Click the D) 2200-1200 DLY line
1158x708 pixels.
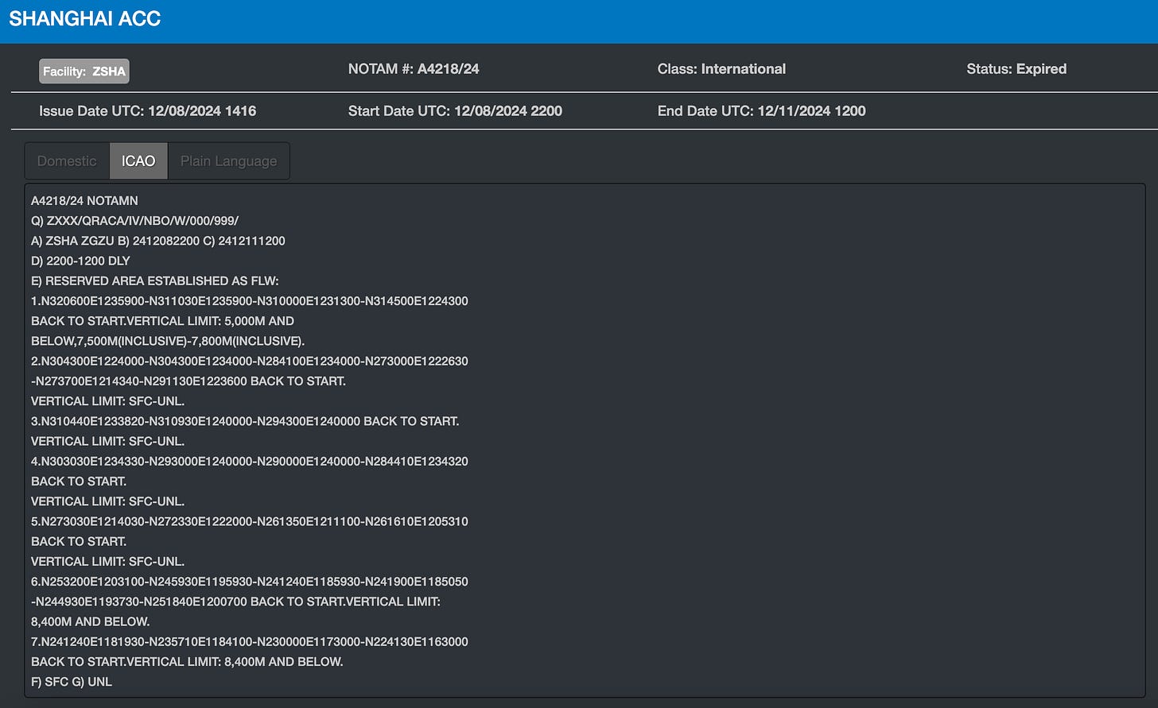pos(80,261)
